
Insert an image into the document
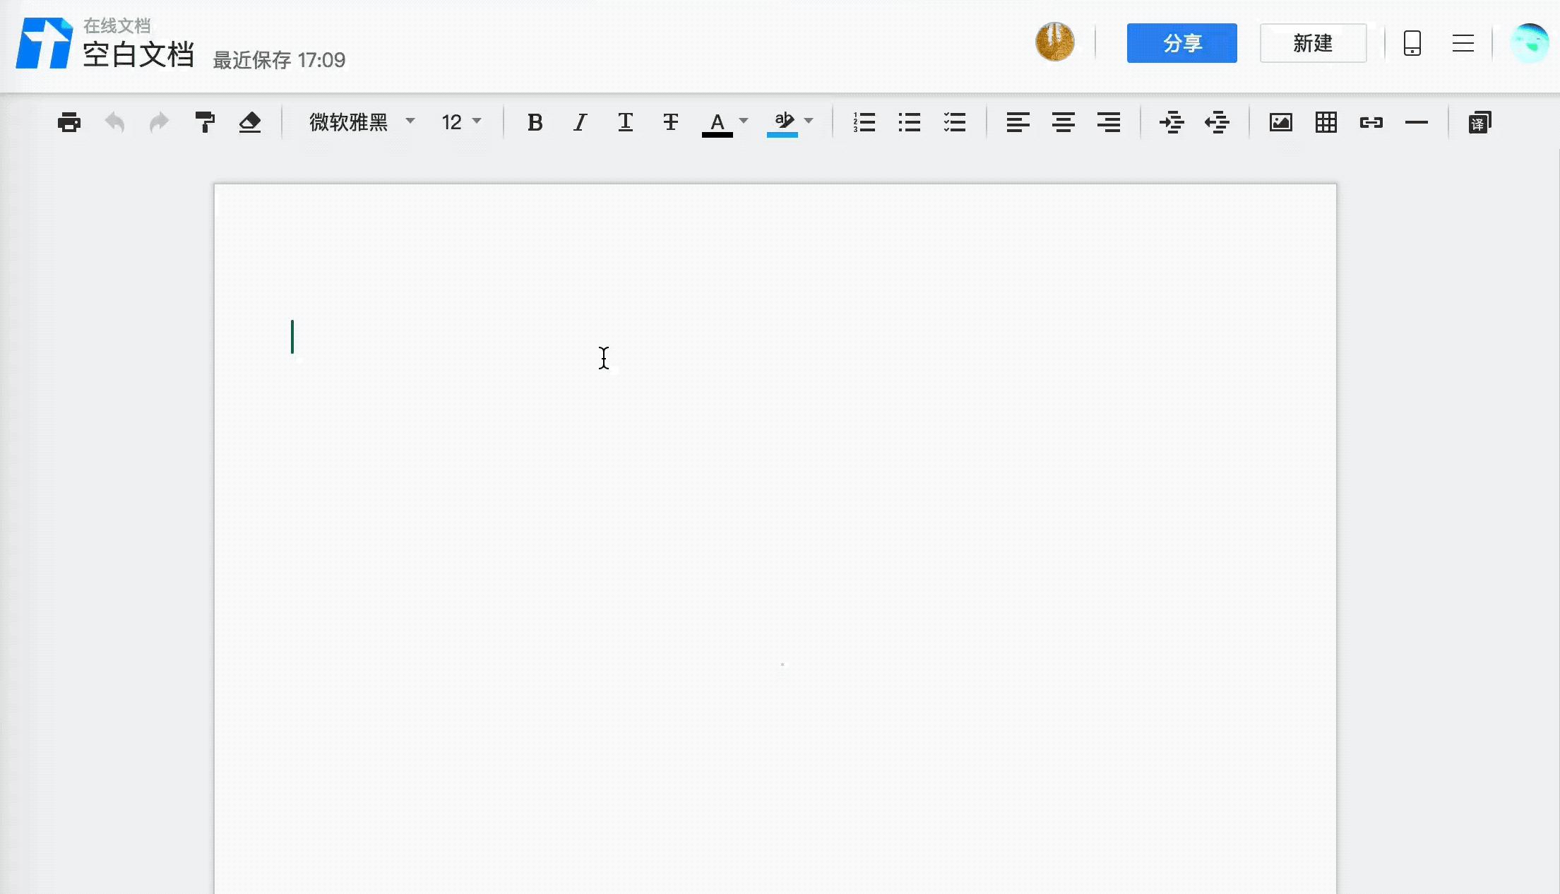(1280, 123)
